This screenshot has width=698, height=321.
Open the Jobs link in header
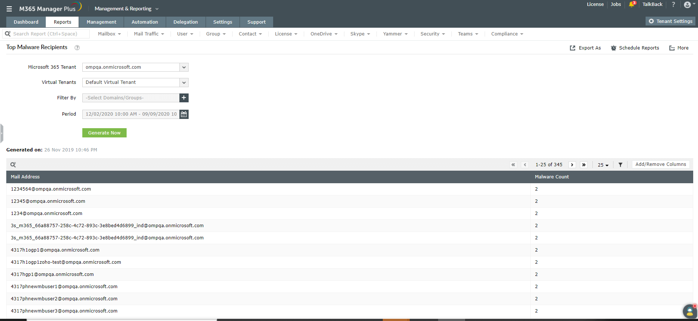[x=616, y=4]
